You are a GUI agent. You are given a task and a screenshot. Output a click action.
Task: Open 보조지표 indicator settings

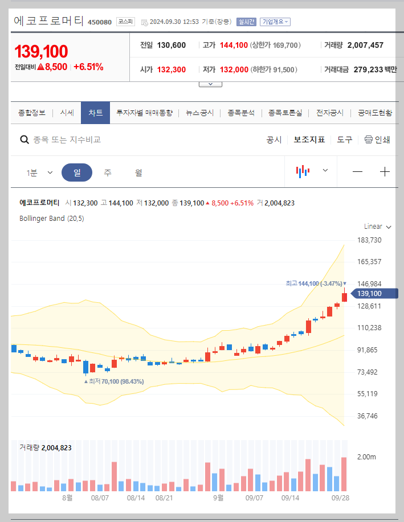309,139
